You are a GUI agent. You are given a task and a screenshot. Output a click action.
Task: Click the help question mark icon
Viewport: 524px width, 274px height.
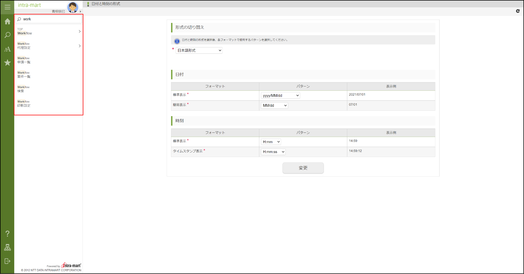(7, 234)
